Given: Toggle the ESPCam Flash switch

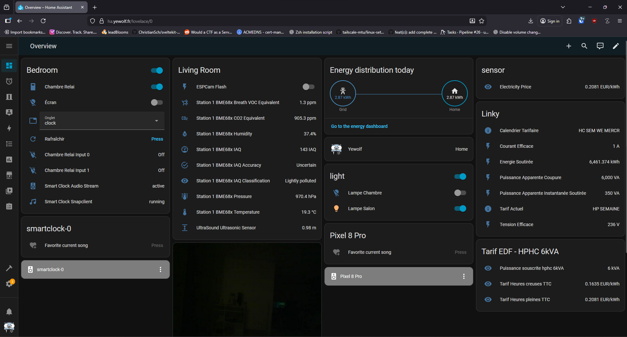Looking at the screenshot, I should point(308,87).
